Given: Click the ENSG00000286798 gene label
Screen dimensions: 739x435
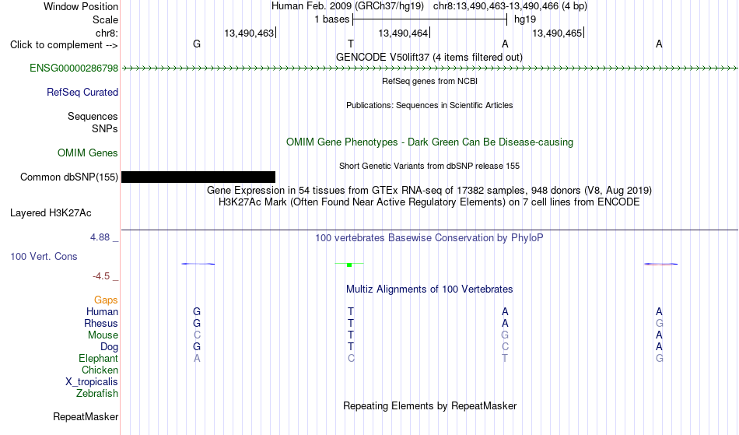Looking at the screenshot, I should (x=74, y=68).
